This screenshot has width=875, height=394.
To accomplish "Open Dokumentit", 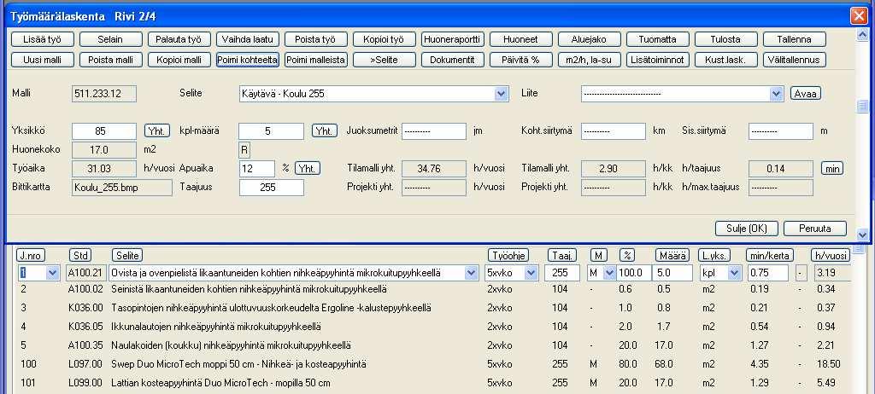I will pos(453,60).
